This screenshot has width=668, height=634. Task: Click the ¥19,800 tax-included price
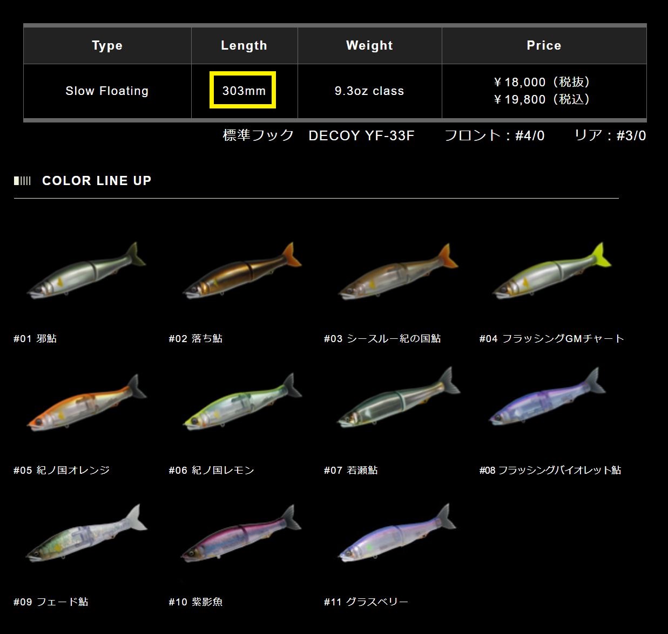542,99
